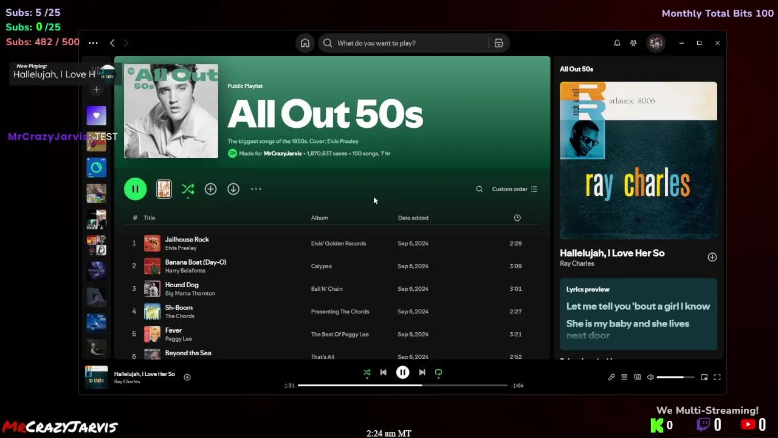
Task: Sort by the Album column header
Action: click(320, 218)
